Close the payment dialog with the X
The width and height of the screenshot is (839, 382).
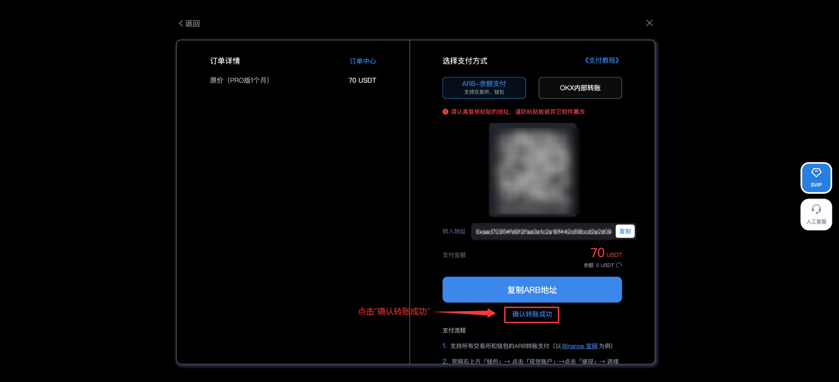649,23
